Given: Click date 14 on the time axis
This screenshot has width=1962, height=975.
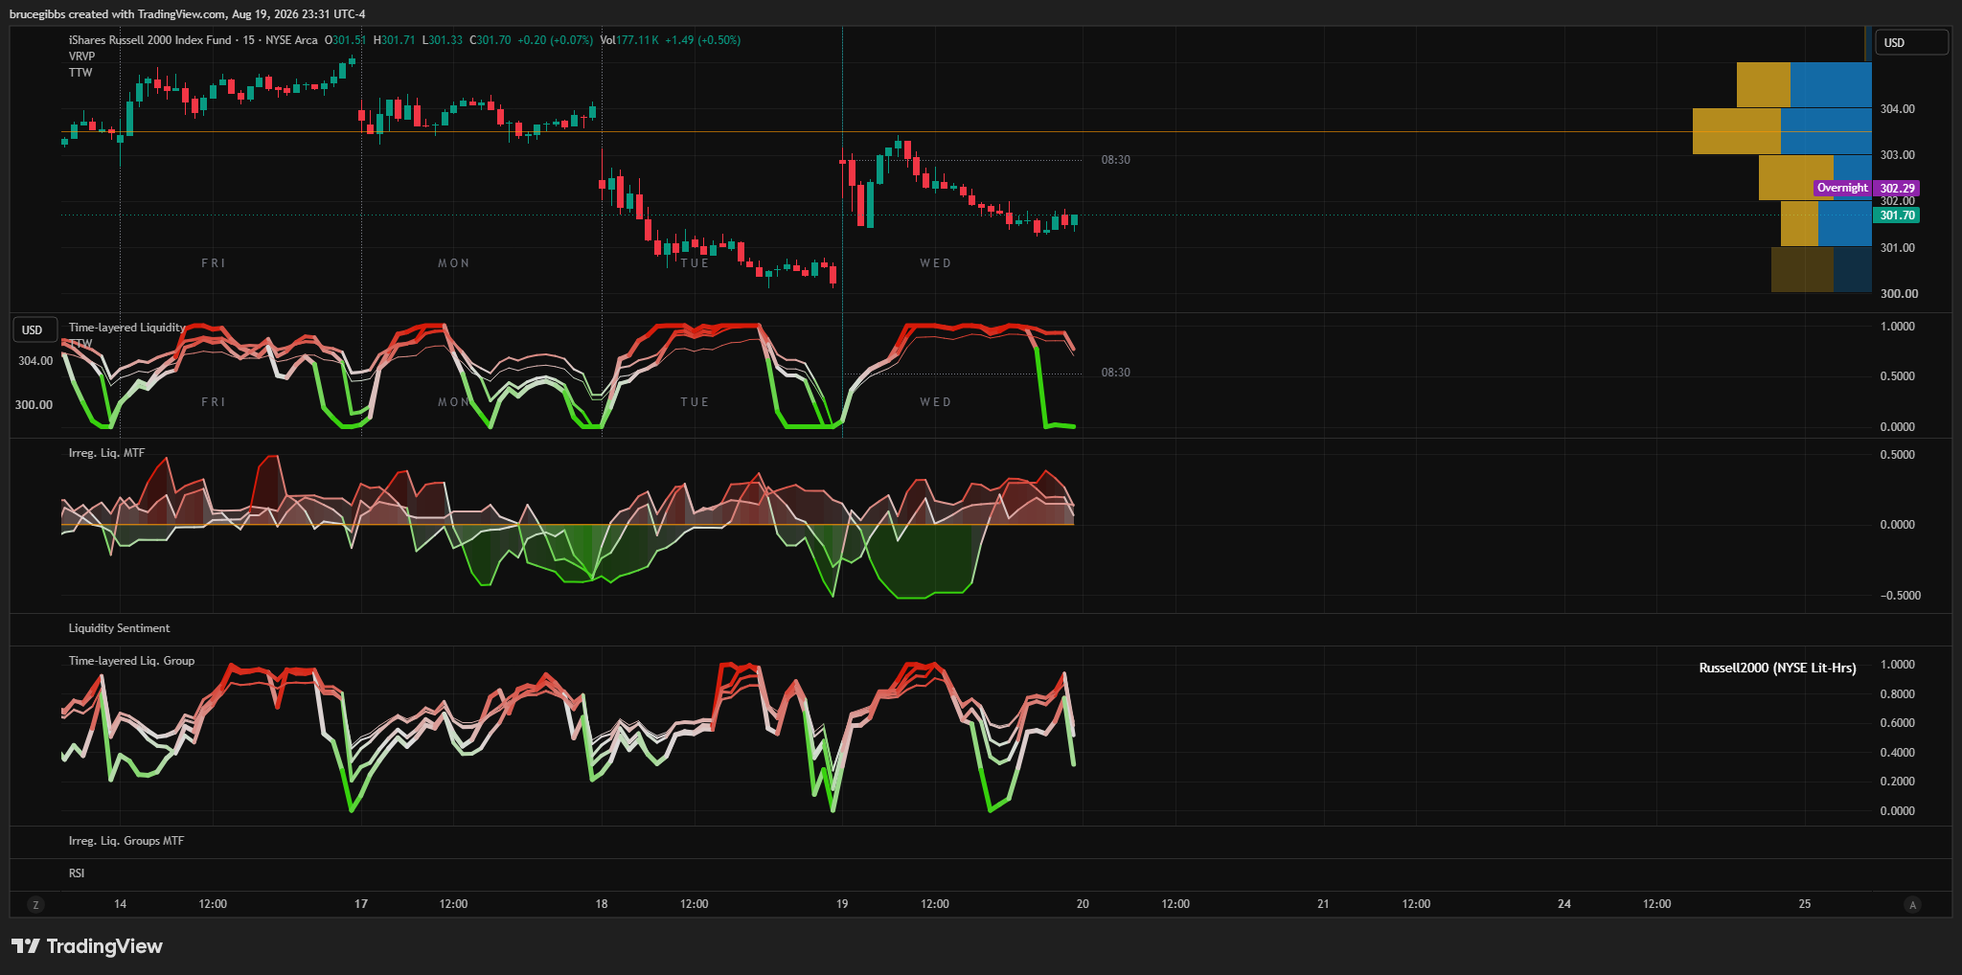Looking at the screenshot, I should (x=120, y=904).
